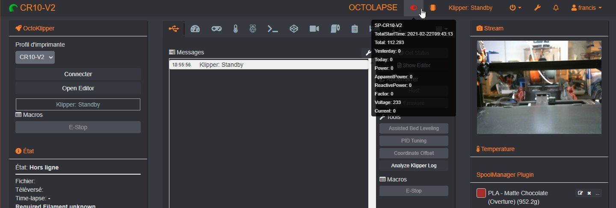The image size is (616, 208).
Task: Click the Time-lapse: label
Action: pyautogui.click(x=31, y=198)
